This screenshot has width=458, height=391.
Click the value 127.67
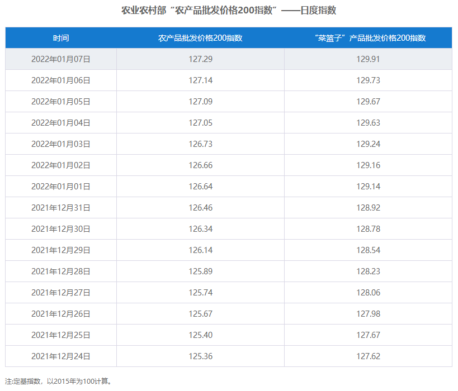pyautogui.click(x=368, y=335)
